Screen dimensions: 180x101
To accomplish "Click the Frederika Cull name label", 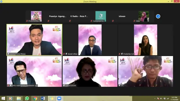I will [129, 54].
